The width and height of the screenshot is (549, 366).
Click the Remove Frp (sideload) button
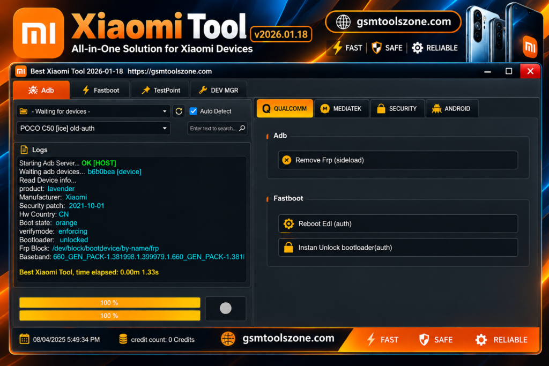point(398,160)
